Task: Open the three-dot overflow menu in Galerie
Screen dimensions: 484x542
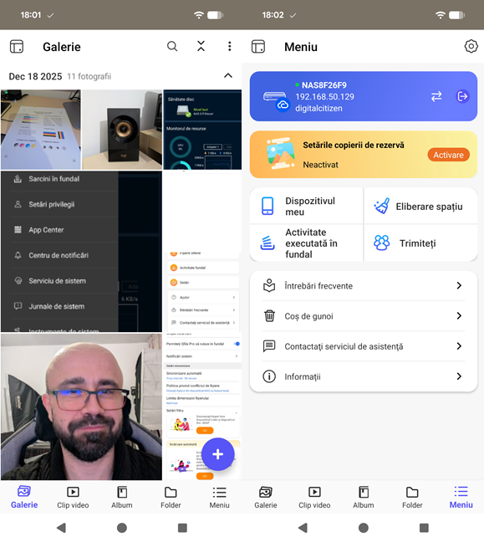Action: [229, 46]
